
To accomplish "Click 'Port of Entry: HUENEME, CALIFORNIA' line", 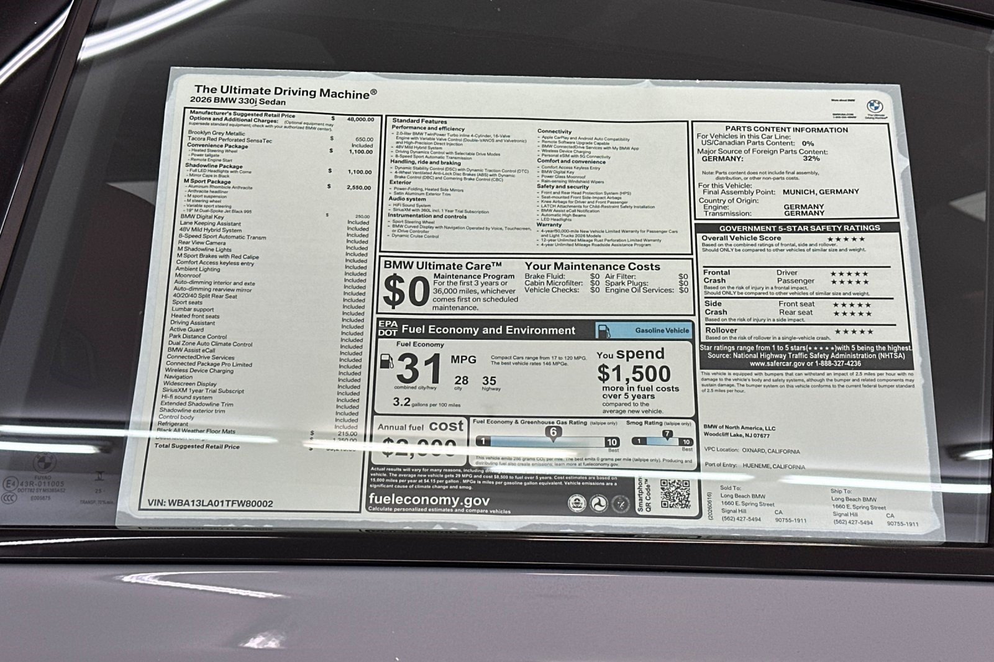I will [x=754, y=466].
